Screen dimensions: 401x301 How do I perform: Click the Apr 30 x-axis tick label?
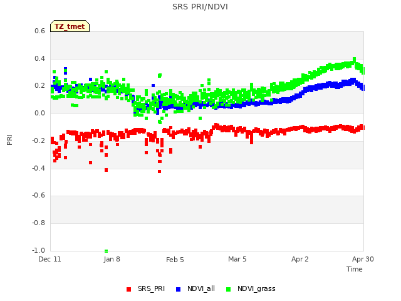pos(363,259)
